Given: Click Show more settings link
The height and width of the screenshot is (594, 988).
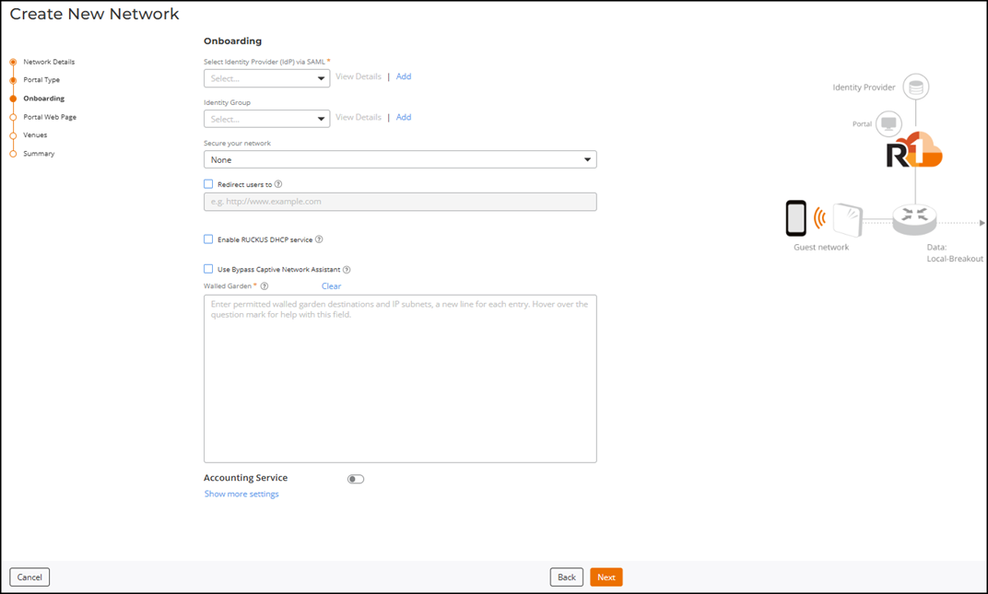Looking at the screenshot, I should click(x=241, y=495).
